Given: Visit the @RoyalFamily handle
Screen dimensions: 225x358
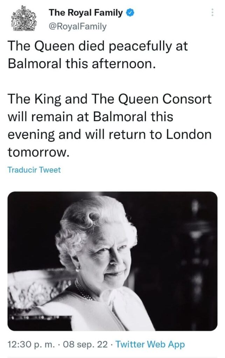Looking at the screenshot, I should pyautogui.click(x=78, y=27).
